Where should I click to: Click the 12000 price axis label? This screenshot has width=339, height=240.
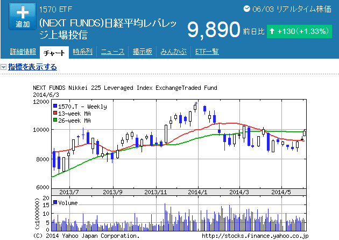(41, 102)
